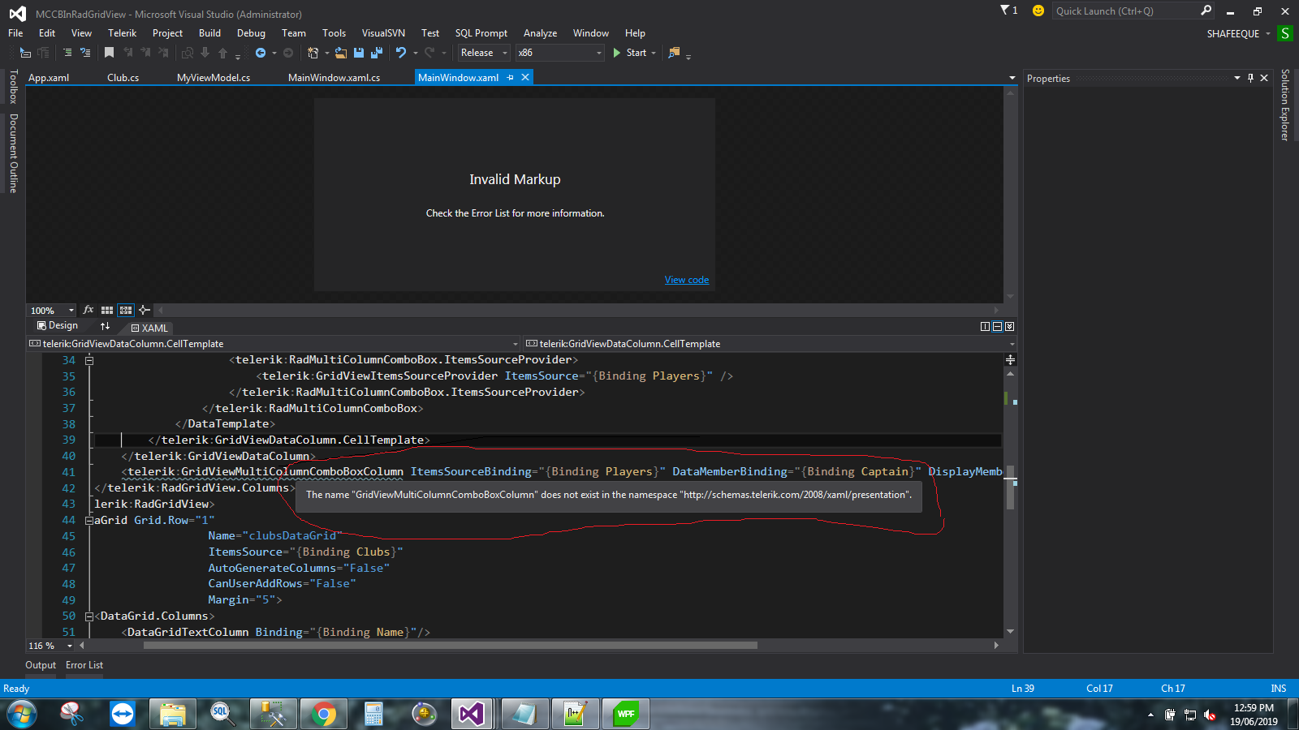Image resolution: width=1299 pixels, height=730 pixels.
Task: Toggle the designer effects fx button
Action: (x=88, y=310)
